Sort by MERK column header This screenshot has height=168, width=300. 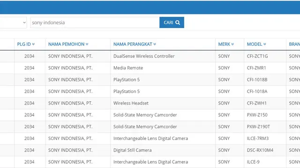pos(226,44)
